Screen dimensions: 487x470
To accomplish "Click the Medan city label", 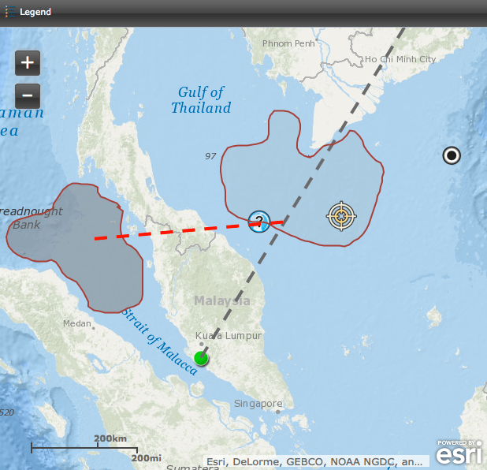I will [77, 323].
